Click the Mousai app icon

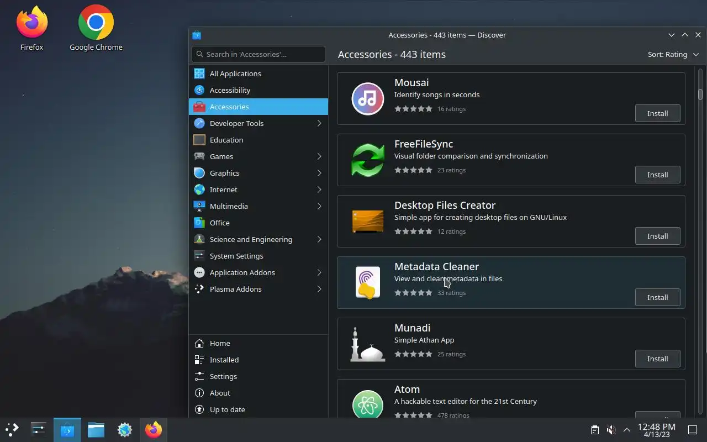point(368,99)
